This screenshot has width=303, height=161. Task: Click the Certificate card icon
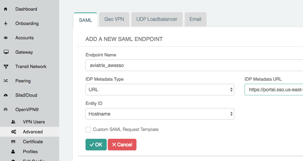13,142
